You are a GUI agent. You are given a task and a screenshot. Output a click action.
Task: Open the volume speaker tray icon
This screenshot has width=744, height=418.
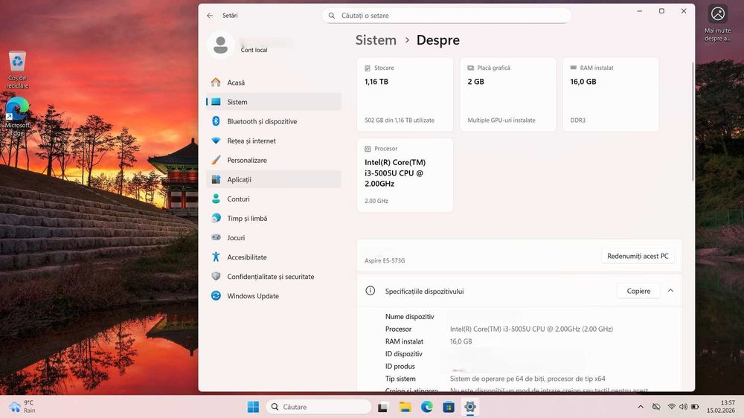(x=683, y=407)
